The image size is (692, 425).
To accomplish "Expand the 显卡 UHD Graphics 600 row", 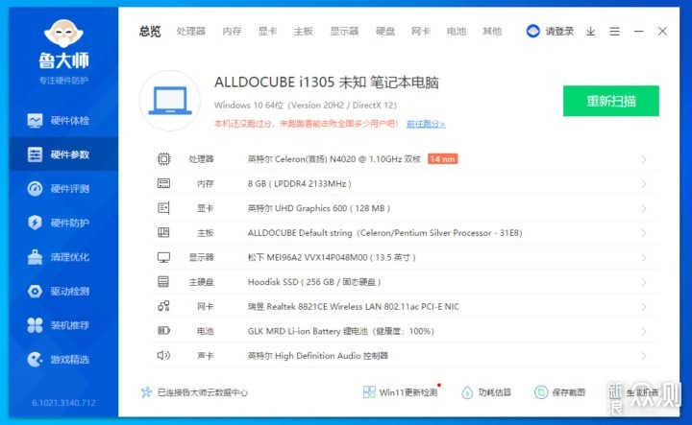I will tap(644, 208).
